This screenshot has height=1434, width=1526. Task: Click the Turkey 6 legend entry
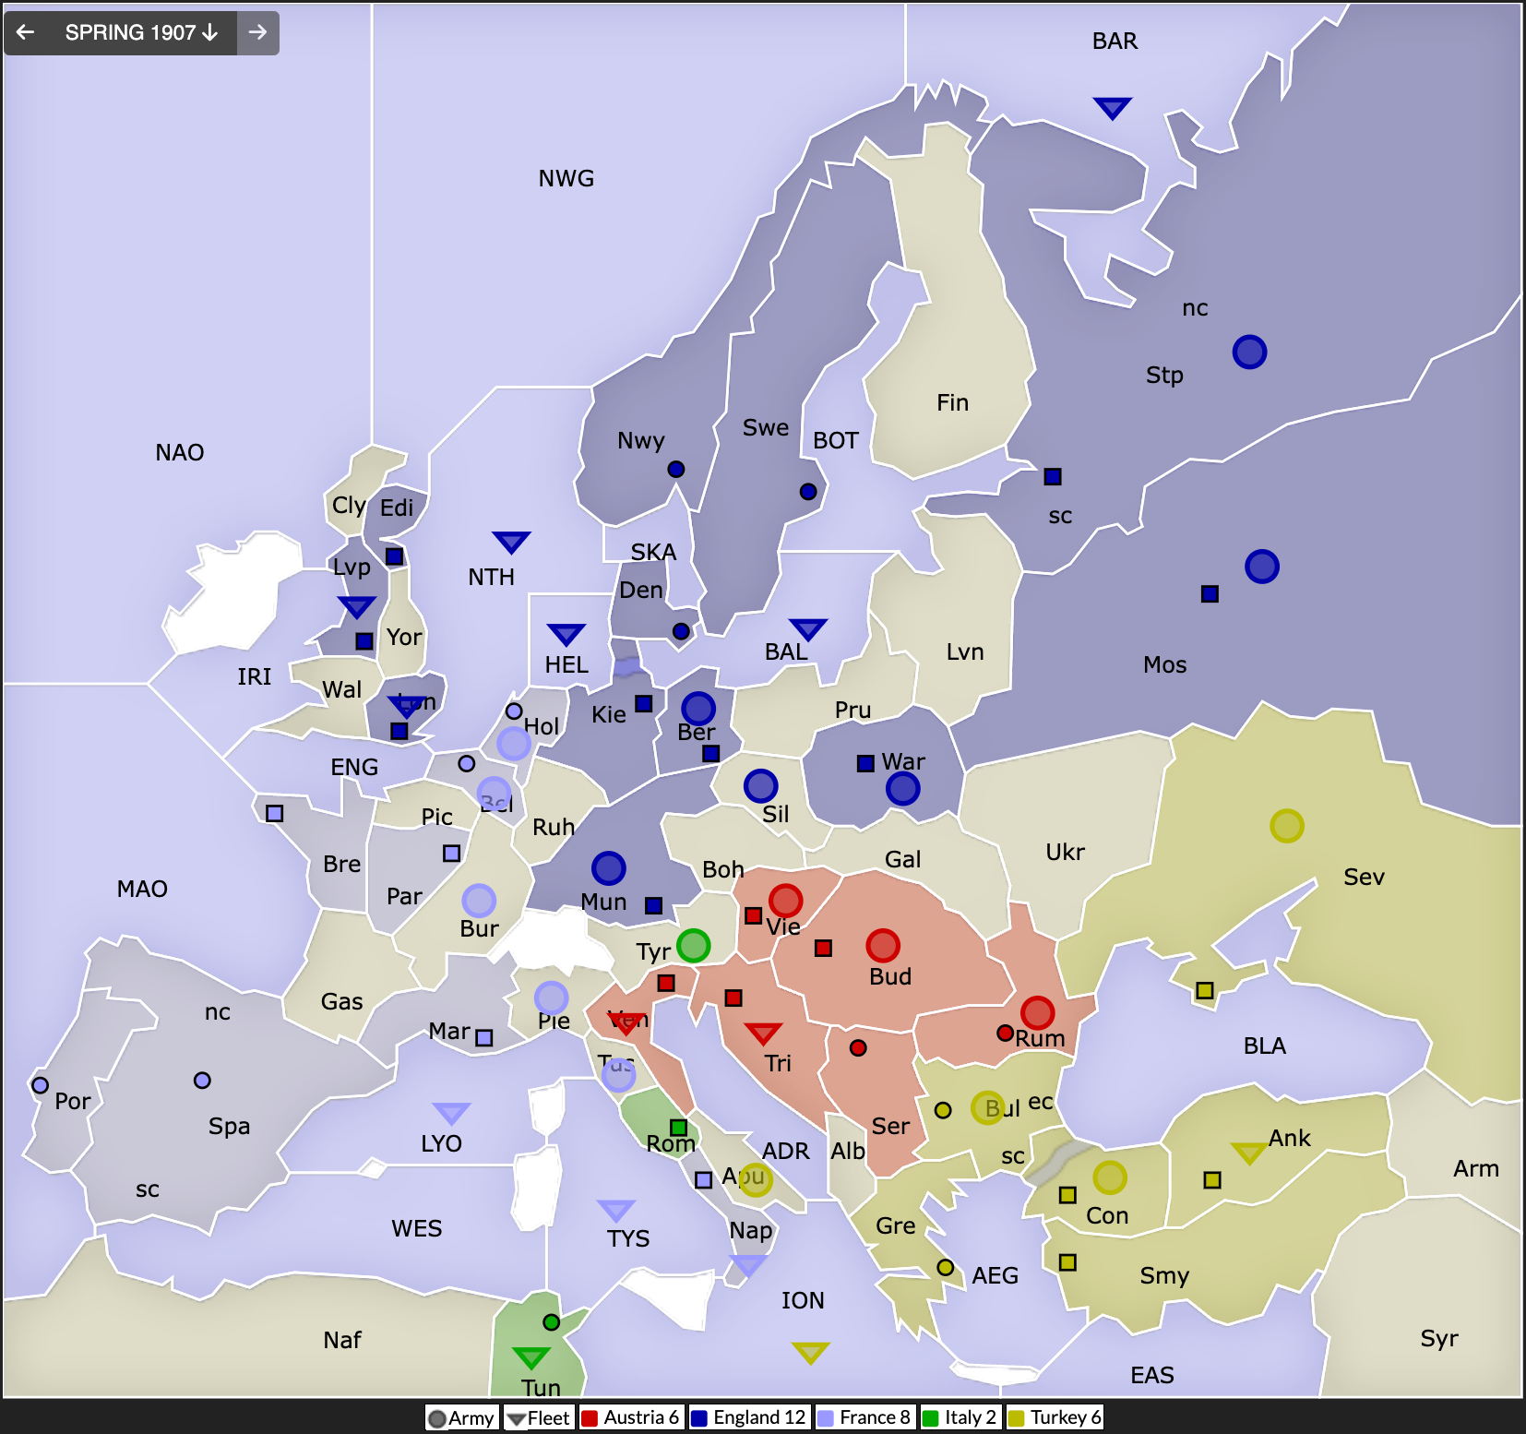click(1055, 1417)
